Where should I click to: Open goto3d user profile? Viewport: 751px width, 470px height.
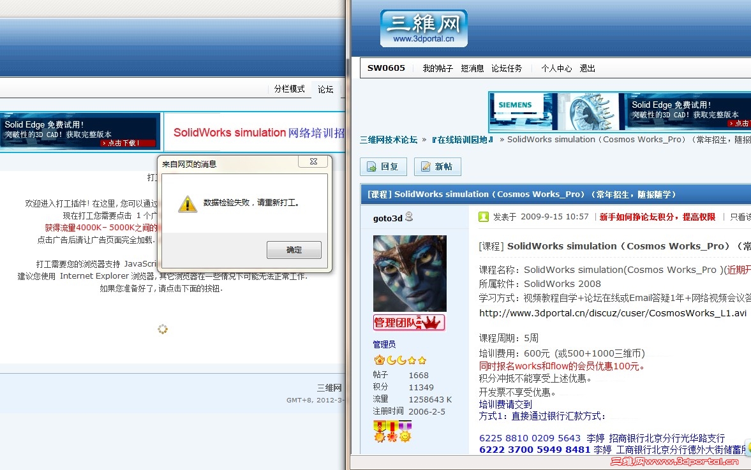coord(387,218)
